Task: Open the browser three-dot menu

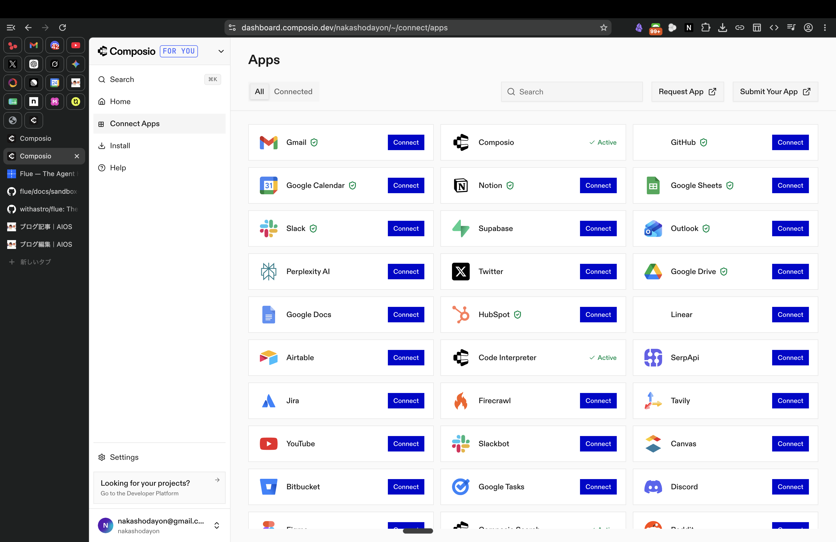Action: 825,27
